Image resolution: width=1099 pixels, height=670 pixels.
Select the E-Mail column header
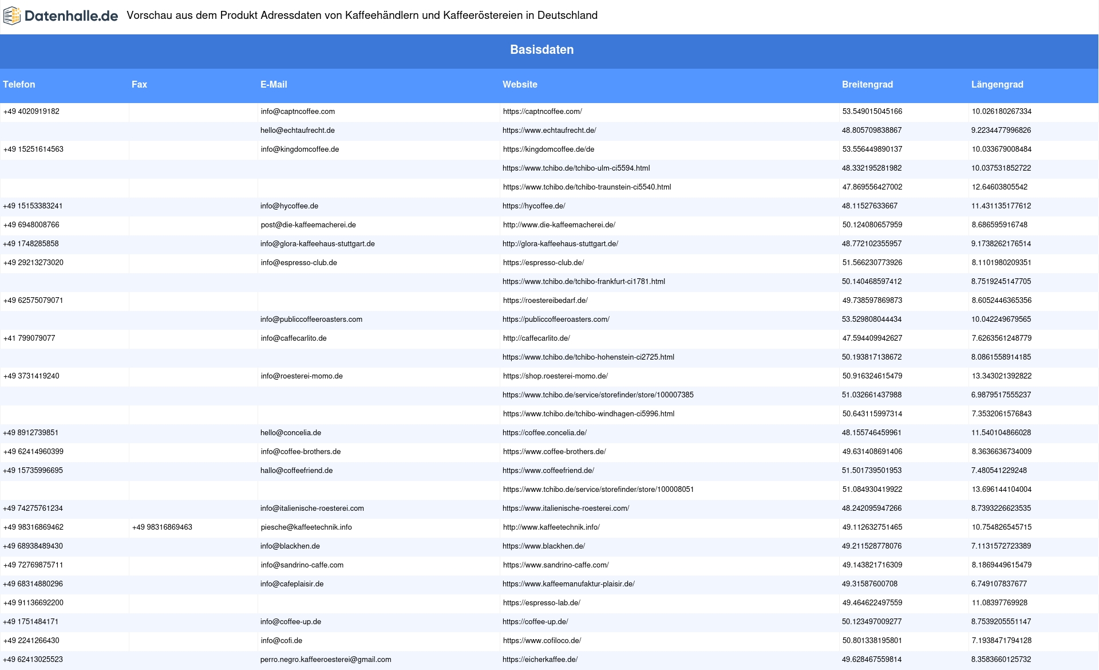[x=274, y=85]
